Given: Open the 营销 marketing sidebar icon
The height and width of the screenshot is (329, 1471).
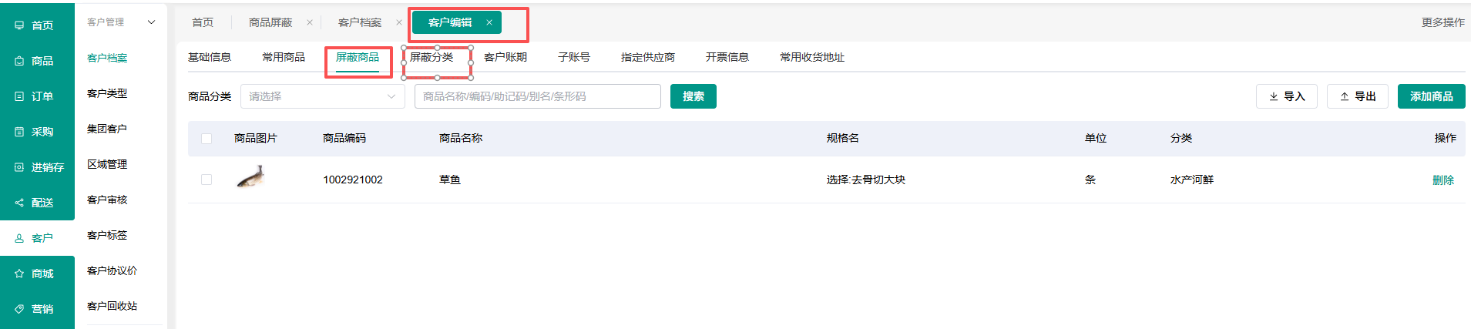Looking at the screenshot, I should 19,309.
